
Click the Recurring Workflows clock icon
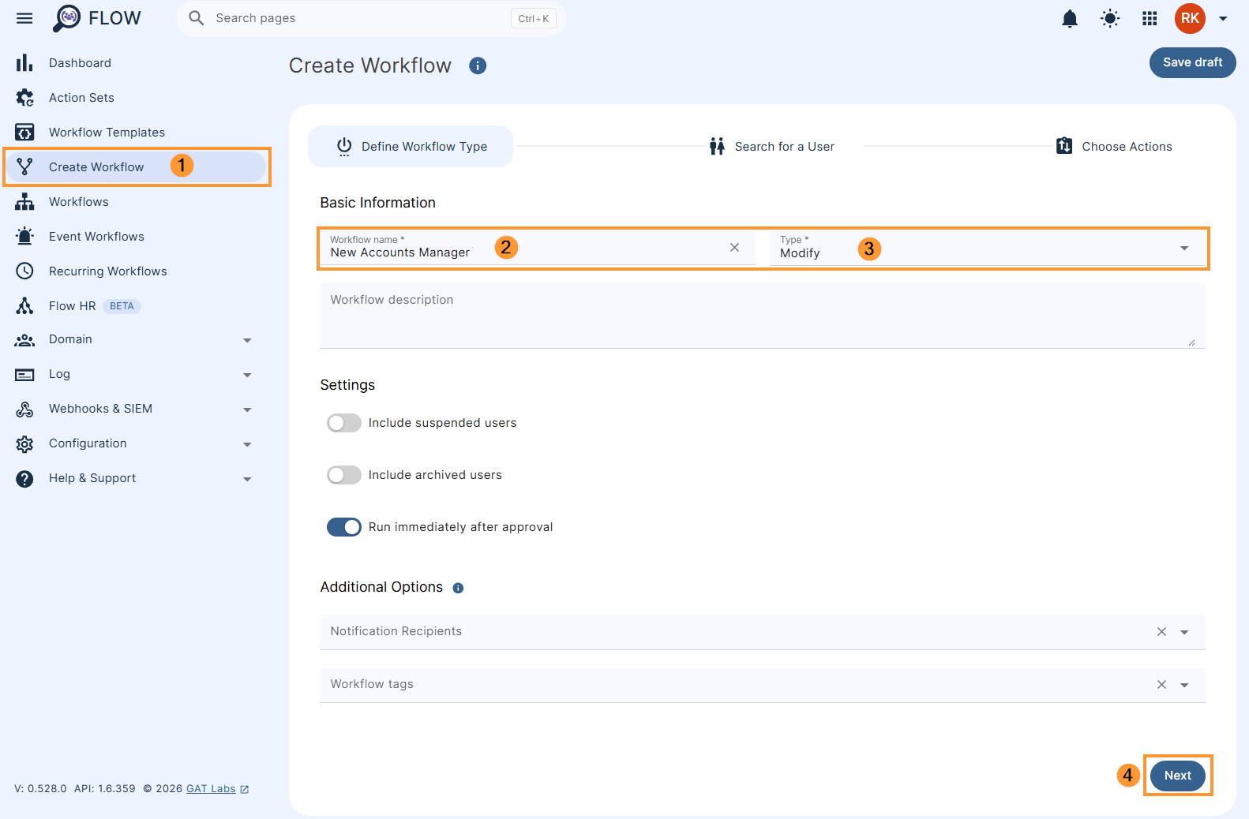point(24,271)
